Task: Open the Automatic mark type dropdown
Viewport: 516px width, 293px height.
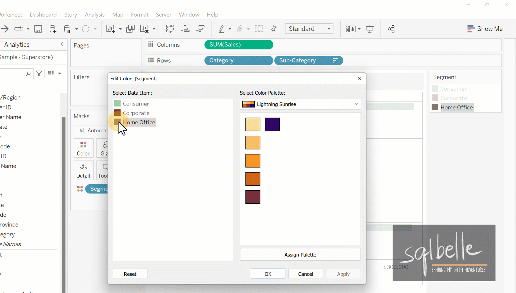Action: pyautogui.click(x=91, y=131)
